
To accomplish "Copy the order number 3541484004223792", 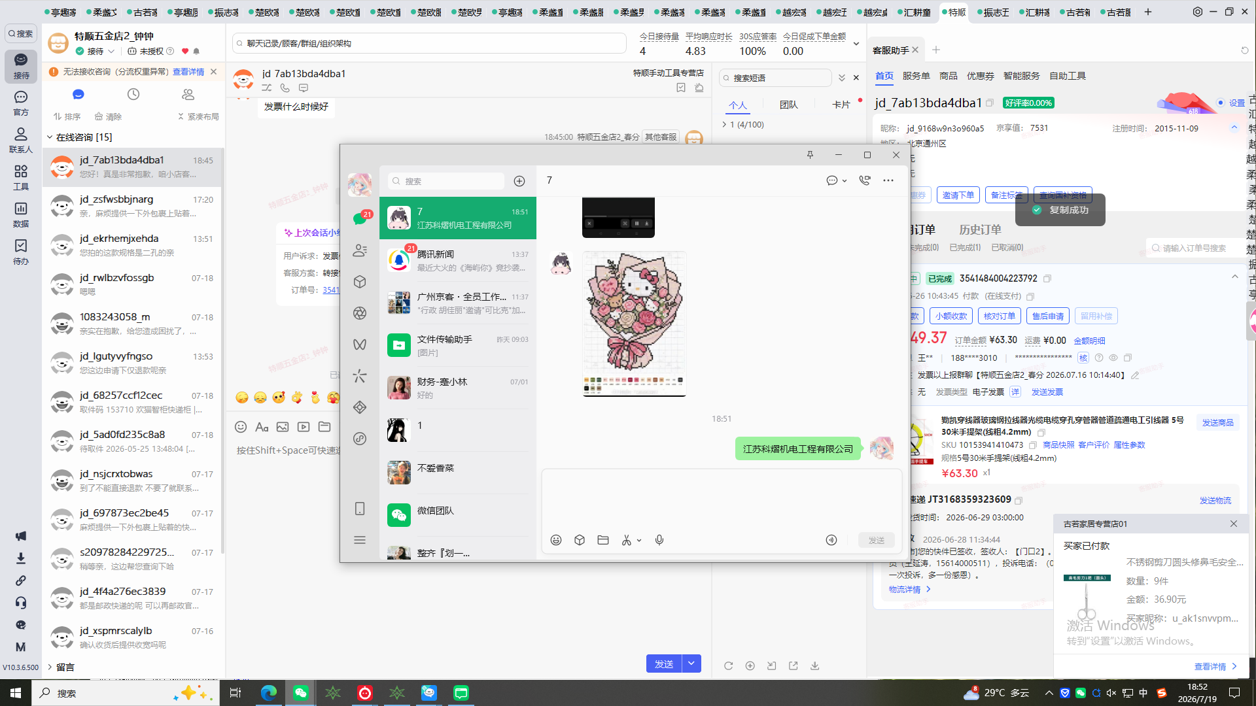I will [x=1047, y=278].
